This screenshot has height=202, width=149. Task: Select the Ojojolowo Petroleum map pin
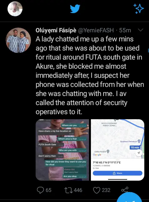coord(139,141)
